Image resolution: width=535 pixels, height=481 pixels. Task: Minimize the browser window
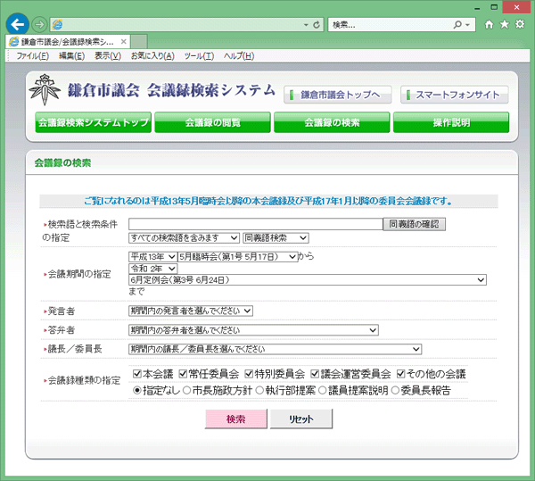pyautogui.click(x=477, y=7)
